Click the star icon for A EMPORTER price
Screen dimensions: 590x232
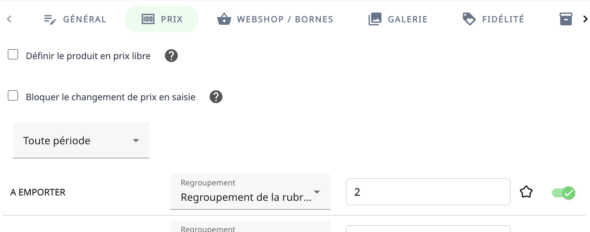[526, 192]
